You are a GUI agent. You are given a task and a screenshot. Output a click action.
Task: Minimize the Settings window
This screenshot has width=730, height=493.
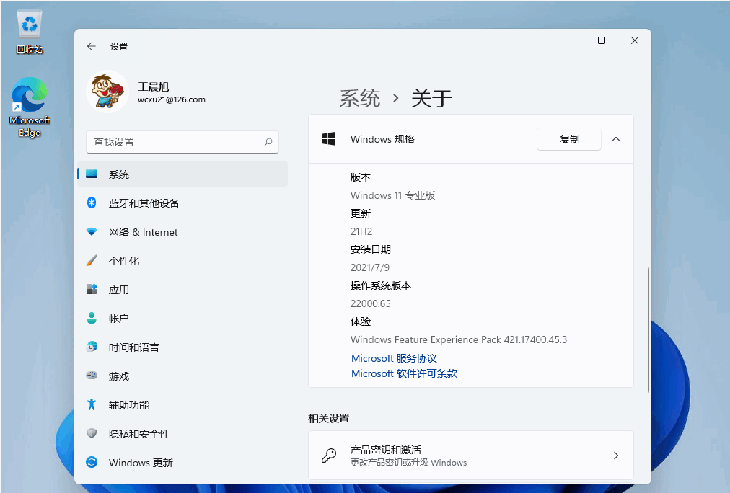point(568,40)
